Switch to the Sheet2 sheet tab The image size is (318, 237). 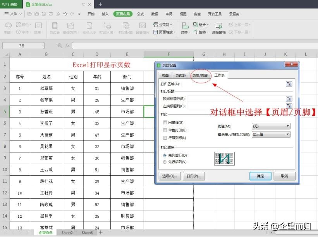point(67,232)
